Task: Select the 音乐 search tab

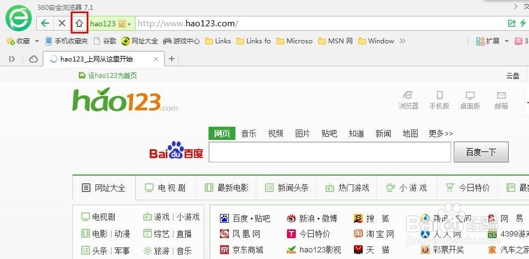Action: tap(249, 133)
